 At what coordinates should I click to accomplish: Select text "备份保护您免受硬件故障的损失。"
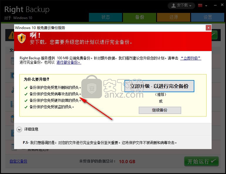[x=55, y=100]
